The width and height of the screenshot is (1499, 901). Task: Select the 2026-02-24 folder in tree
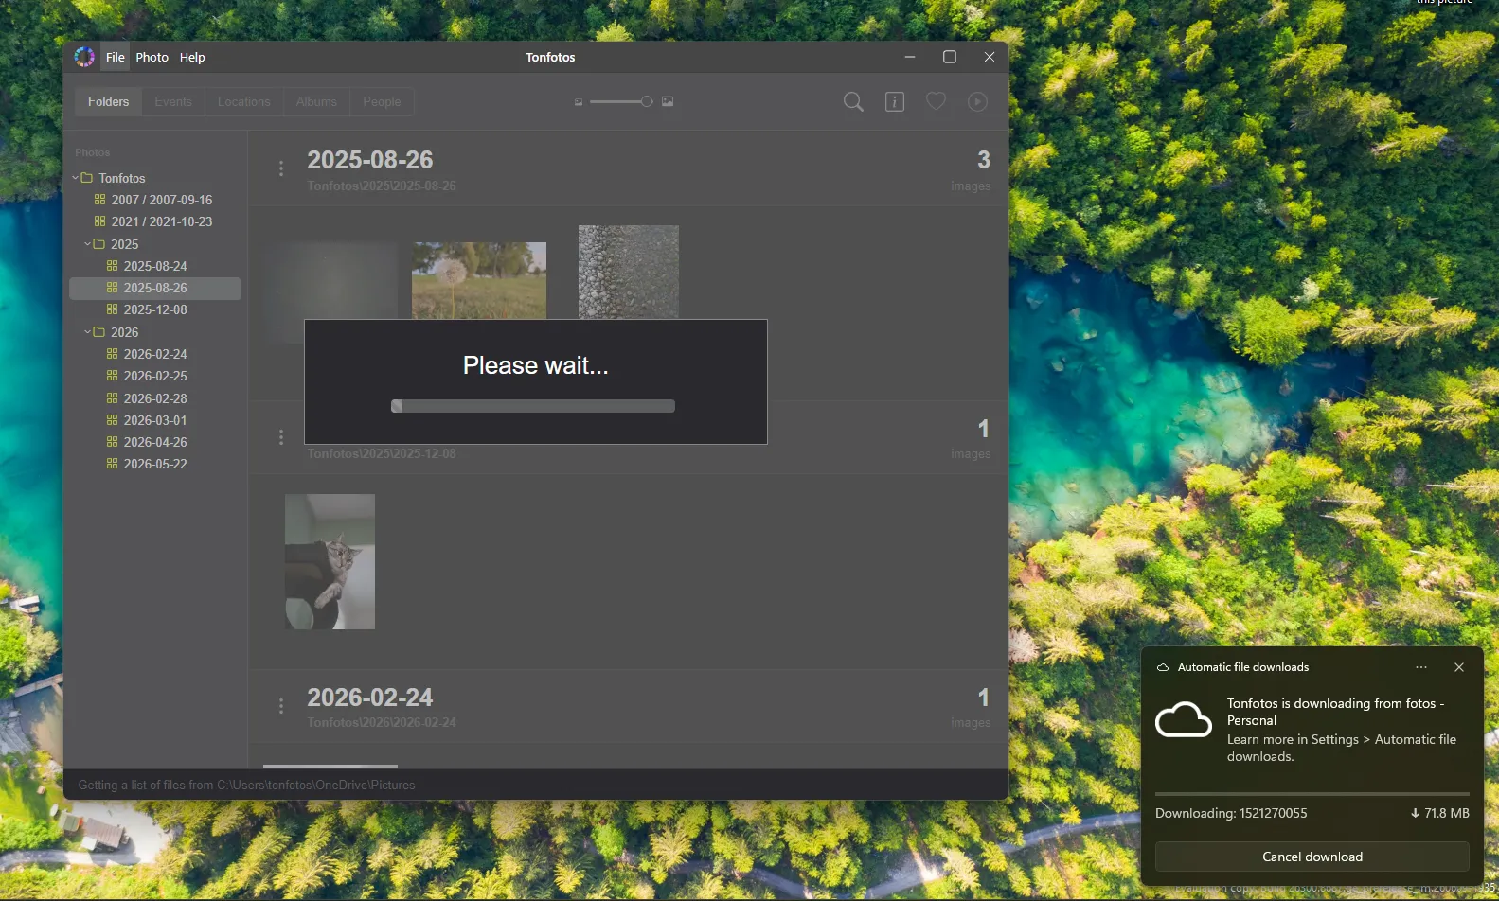pyautogui.click(x=155, y=354)
